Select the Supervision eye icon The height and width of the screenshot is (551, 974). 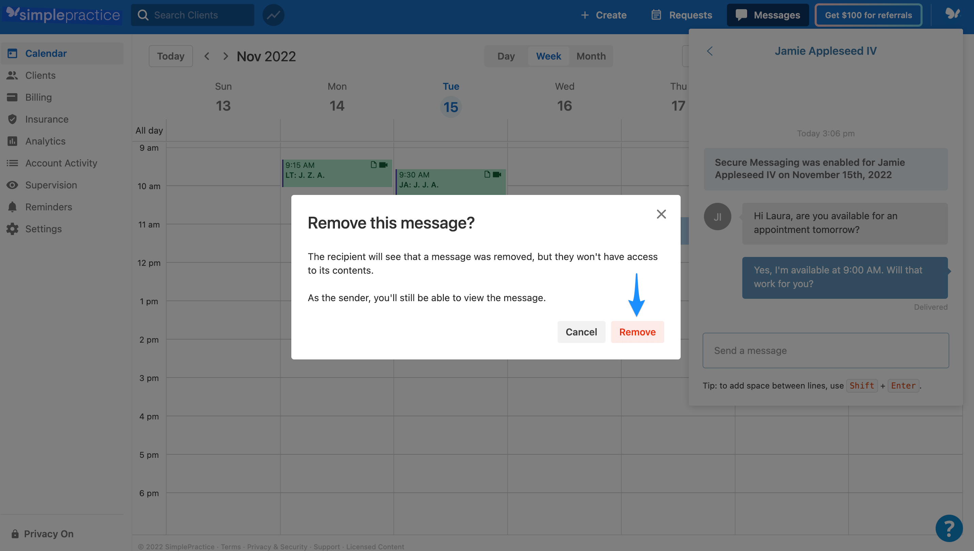13,185
